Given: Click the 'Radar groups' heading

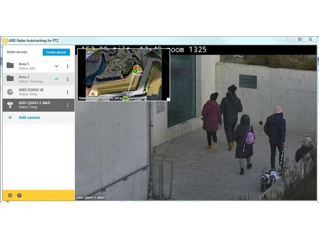Looking at the screenshot, I should click(x=17, y=52).
